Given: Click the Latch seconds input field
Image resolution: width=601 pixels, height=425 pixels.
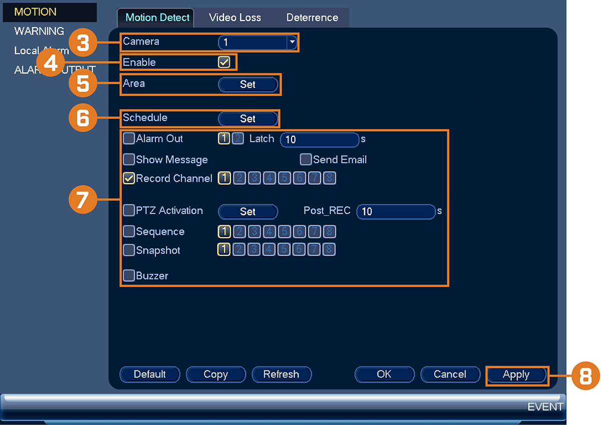Looking at the screenshot, I should click(320, 140).
